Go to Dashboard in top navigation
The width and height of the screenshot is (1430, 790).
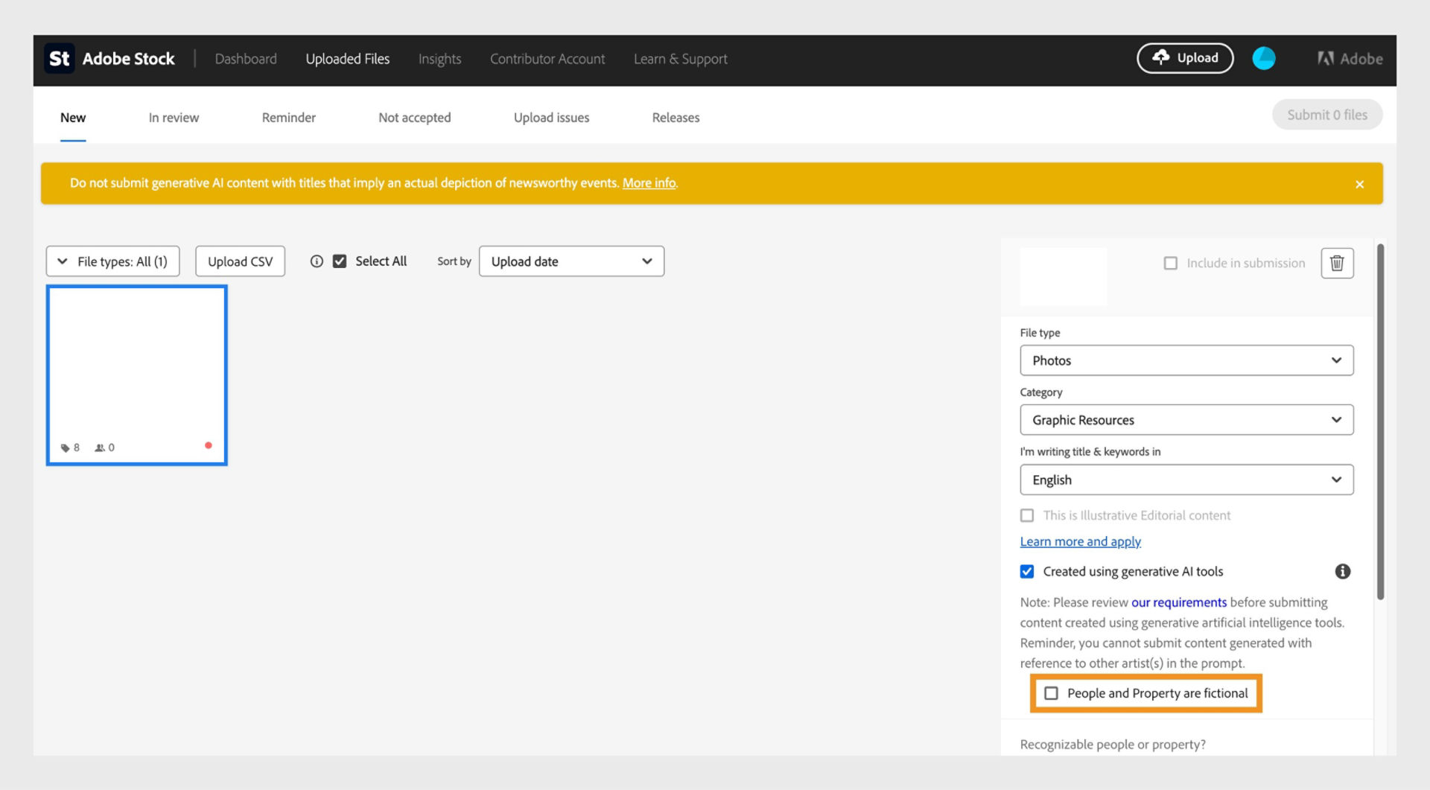(x=246, y=59)
